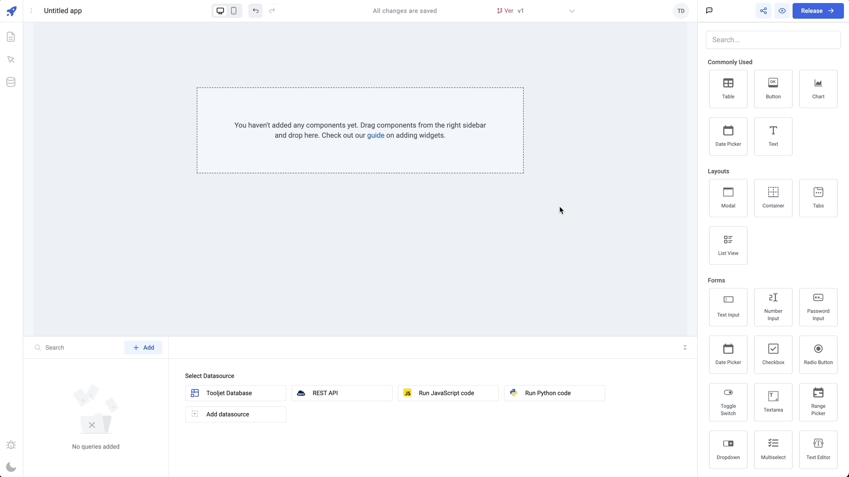
Task: Open the comments icon in the header
Action: click(x=709, y=11)
